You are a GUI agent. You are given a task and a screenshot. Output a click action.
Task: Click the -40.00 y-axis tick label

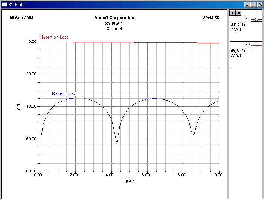coord(31,106)
